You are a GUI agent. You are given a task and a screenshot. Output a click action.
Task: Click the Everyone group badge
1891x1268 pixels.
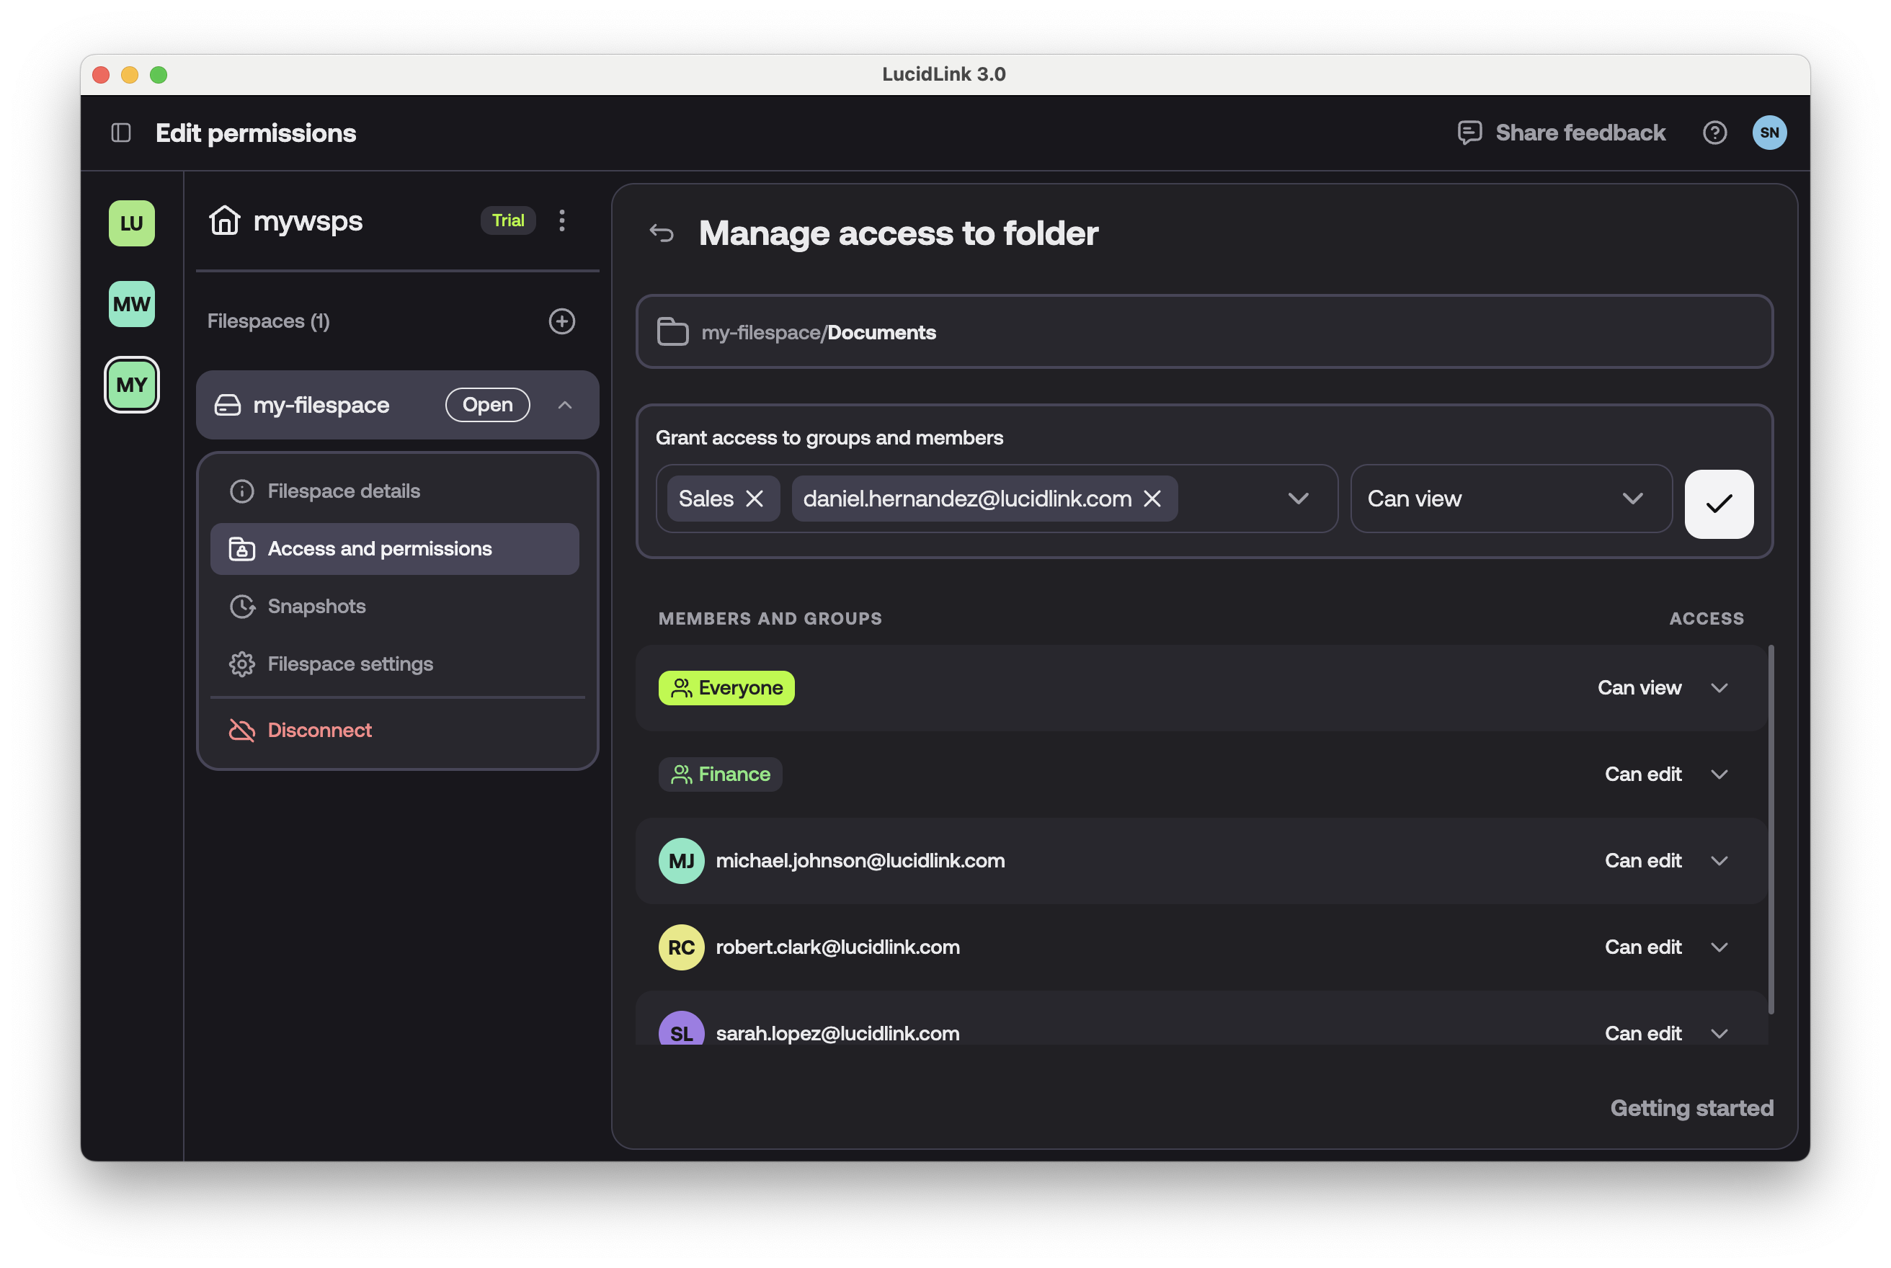[726, 688]
